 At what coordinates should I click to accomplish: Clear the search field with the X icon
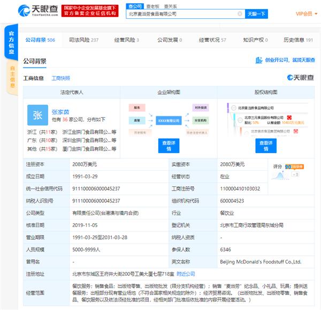(240, 14)
